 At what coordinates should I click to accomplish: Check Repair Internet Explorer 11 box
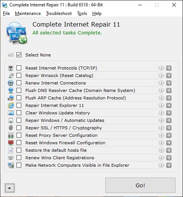(x=19, y=105)
